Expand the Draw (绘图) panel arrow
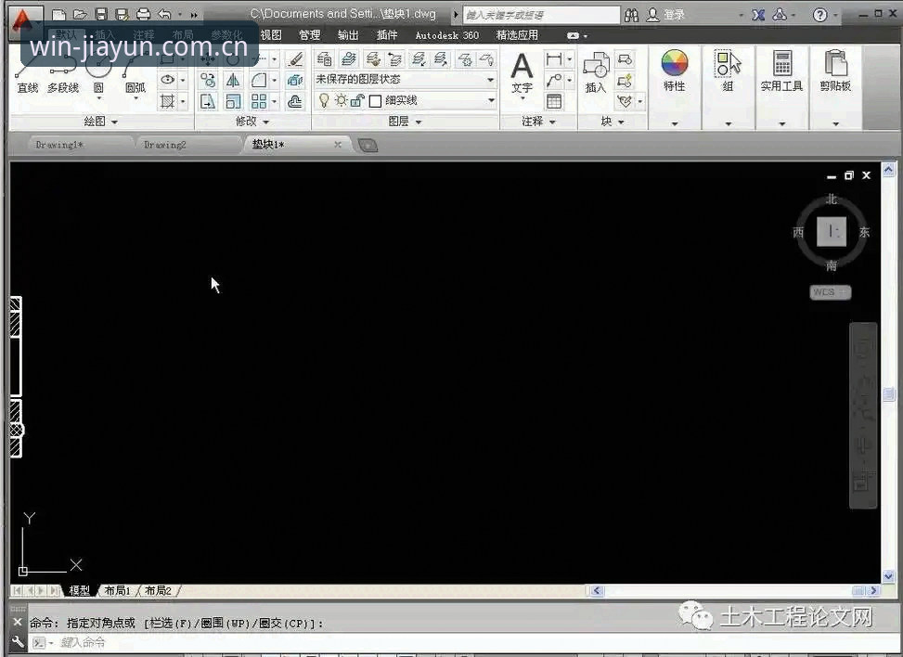Screen dimensions: 903x657 114,122
